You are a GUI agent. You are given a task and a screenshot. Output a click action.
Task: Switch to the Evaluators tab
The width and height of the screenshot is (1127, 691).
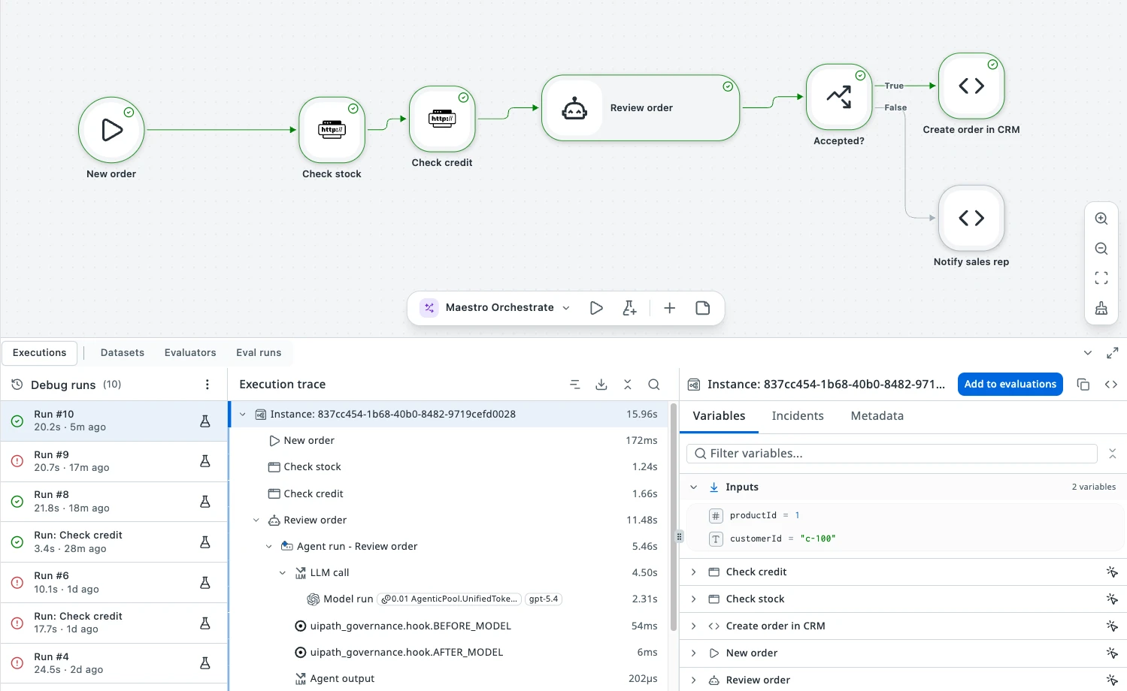pyautogui.click(x=190, y=353)
